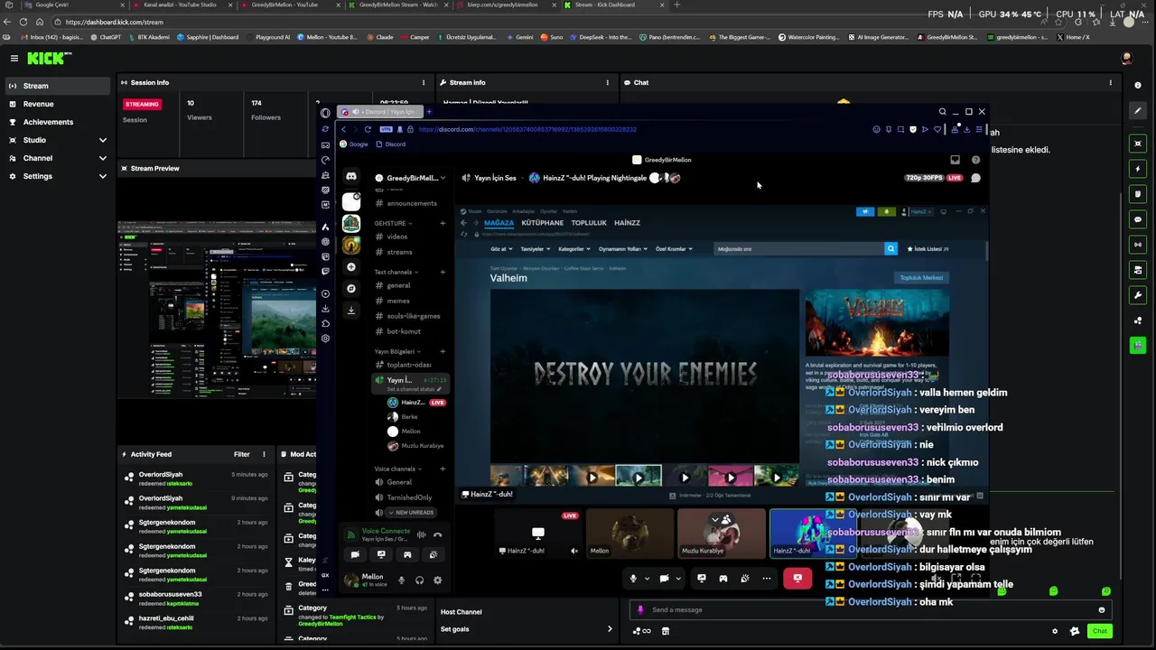Open activities controller icon in voice panel
The width and height of the screenshot is (1156, 650).
point(407,554)
